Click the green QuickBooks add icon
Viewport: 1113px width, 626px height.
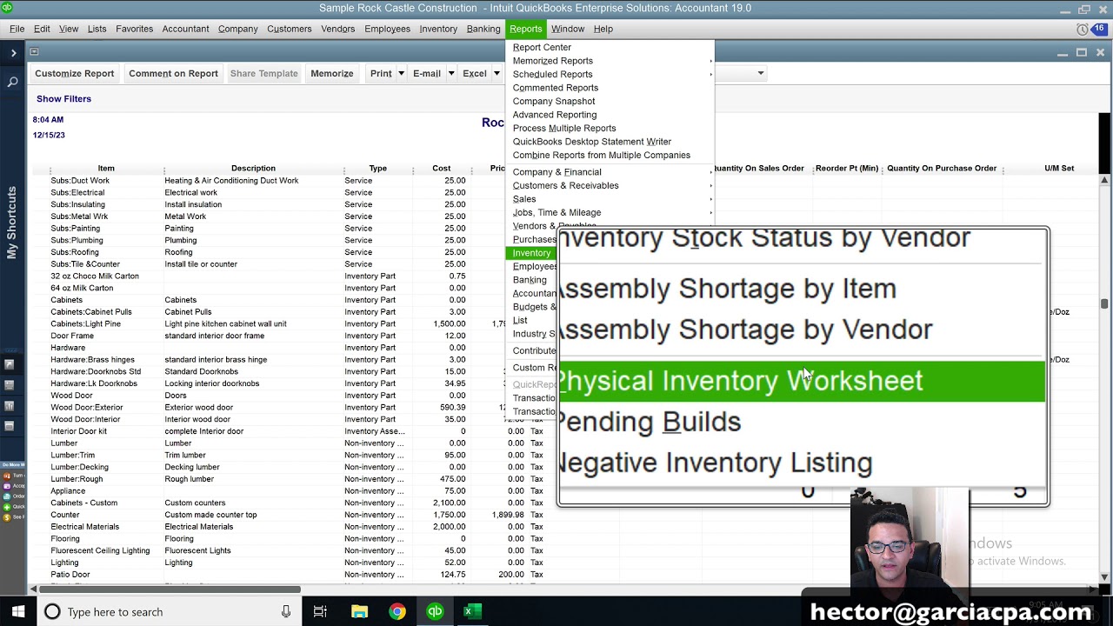click(x=7, y=507)
